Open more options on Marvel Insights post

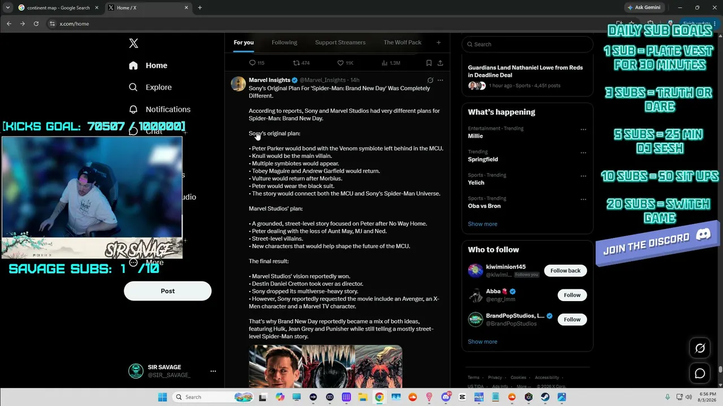tap(441, 80)
